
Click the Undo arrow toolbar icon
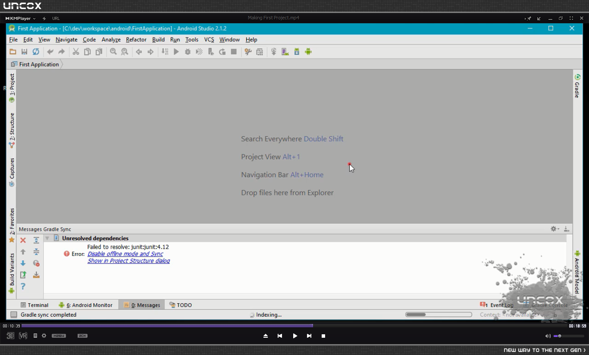(x=50, y=52)
